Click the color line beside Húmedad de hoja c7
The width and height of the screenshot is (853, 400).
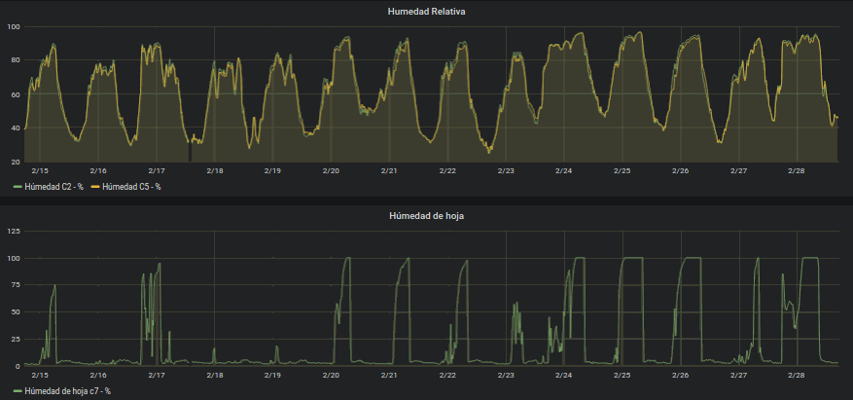click(17, 391)
